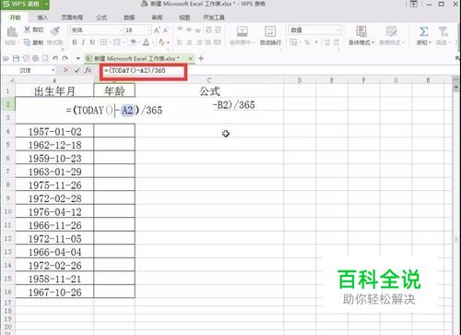The image size is (461, 335).
Task: Toggle Italic formatting
Action: coord(83,42)
